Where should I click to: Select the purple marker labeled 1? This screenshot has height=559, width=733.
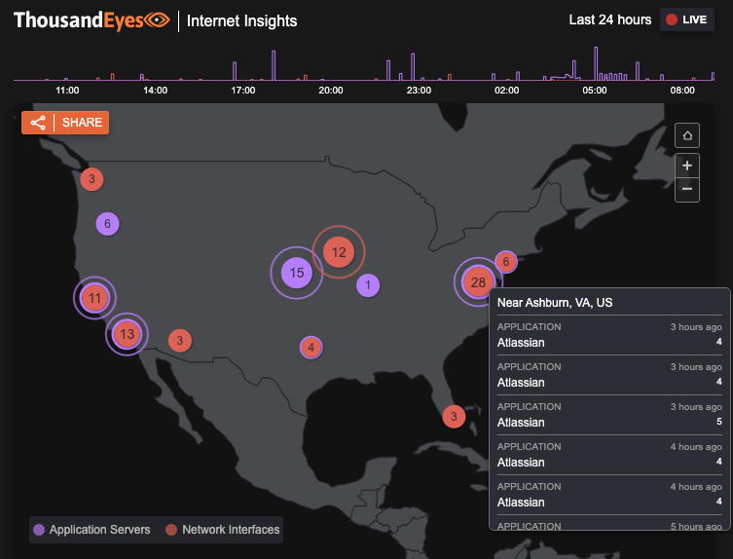[x=368, y=285]
